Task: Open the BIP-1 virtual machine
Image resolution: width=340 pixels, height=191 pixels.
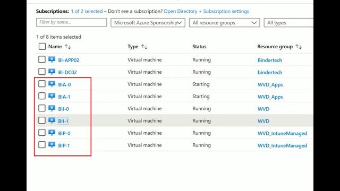Action: tap(64, 145)
